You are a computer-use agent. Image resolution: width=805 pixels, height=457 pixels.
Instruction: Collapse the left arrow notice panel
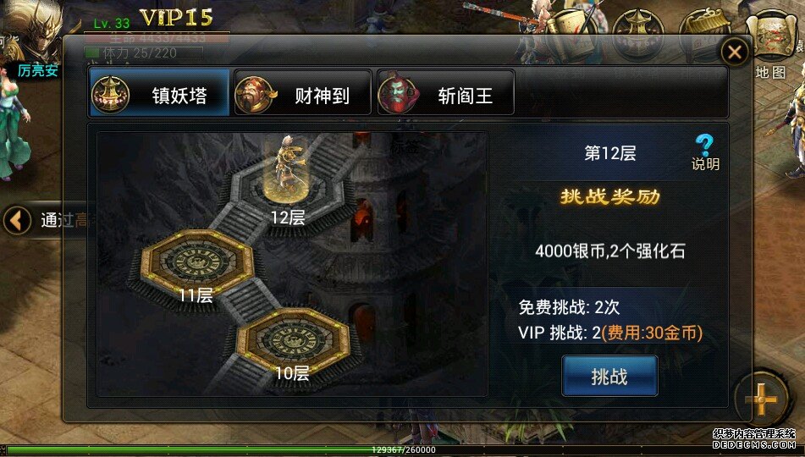click(17, 220)
